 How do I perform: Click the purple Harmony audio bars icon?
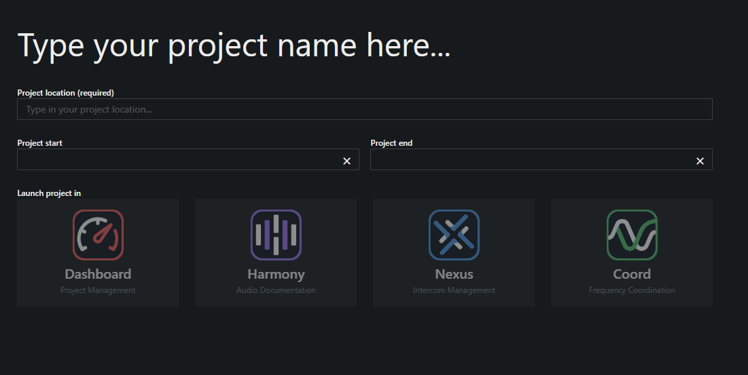[276, 235]
